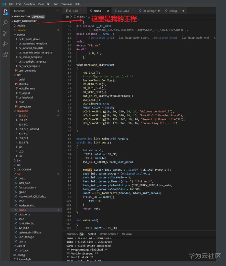This screenshot has width=226, height=266.
Task: Switch to the iot_config.h tab
Action: click(x=149, y=11)
